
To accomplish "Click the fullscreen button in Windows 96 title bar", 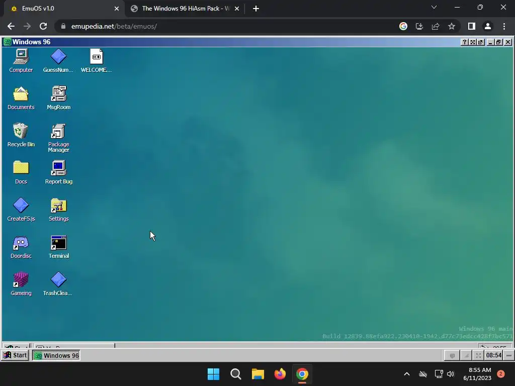I will [473, 42].
